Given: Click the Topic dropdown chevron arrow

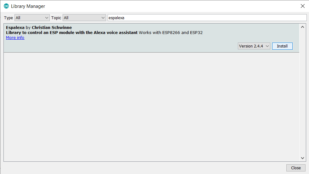Looking at the screenshot, I should tap(103, 18).
